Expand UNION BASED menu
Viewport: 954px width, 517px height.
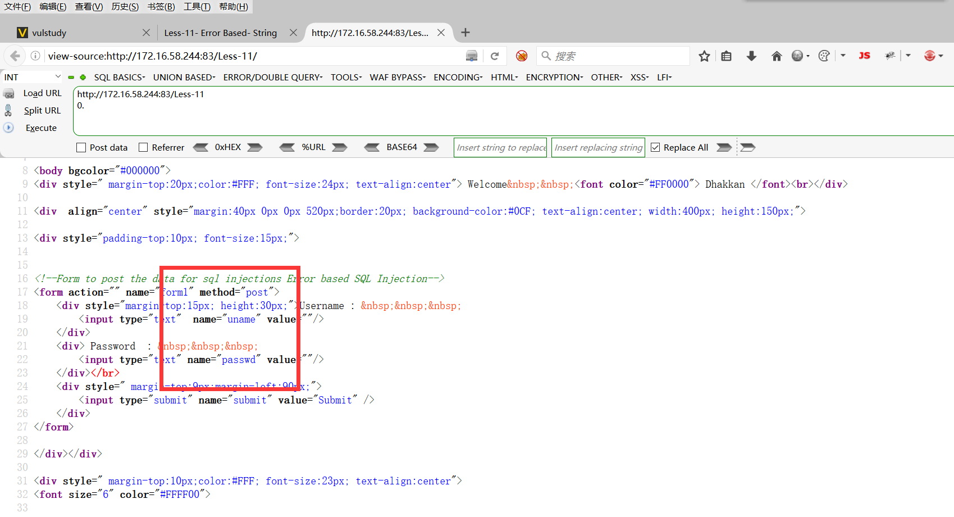tap(184, 77)
